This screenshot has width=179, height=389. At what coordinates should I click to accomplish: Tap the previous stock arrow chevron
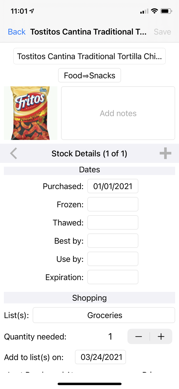pos(13,153)
